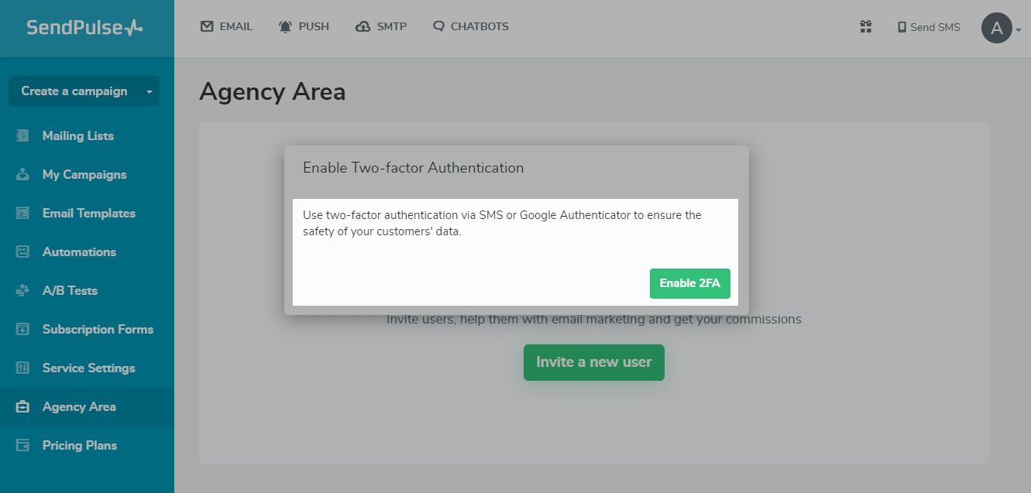
Task: Click the Automations sidebar icon
Action: [x=22, y=252]
